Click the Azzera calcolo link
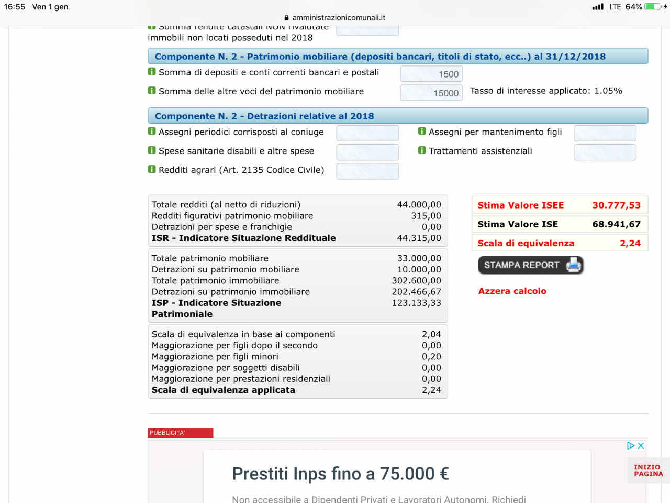The height and width of the screenshot is (503, 670). click(512, 291)
